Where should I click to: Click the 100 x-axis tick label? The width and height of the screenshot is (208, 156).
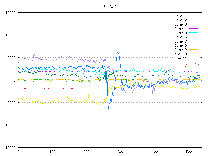pyautogui.click(x=52, y=152)
